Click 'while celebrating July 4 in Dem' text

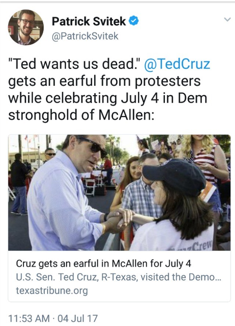pyautogui.click(x=108, y=98)
